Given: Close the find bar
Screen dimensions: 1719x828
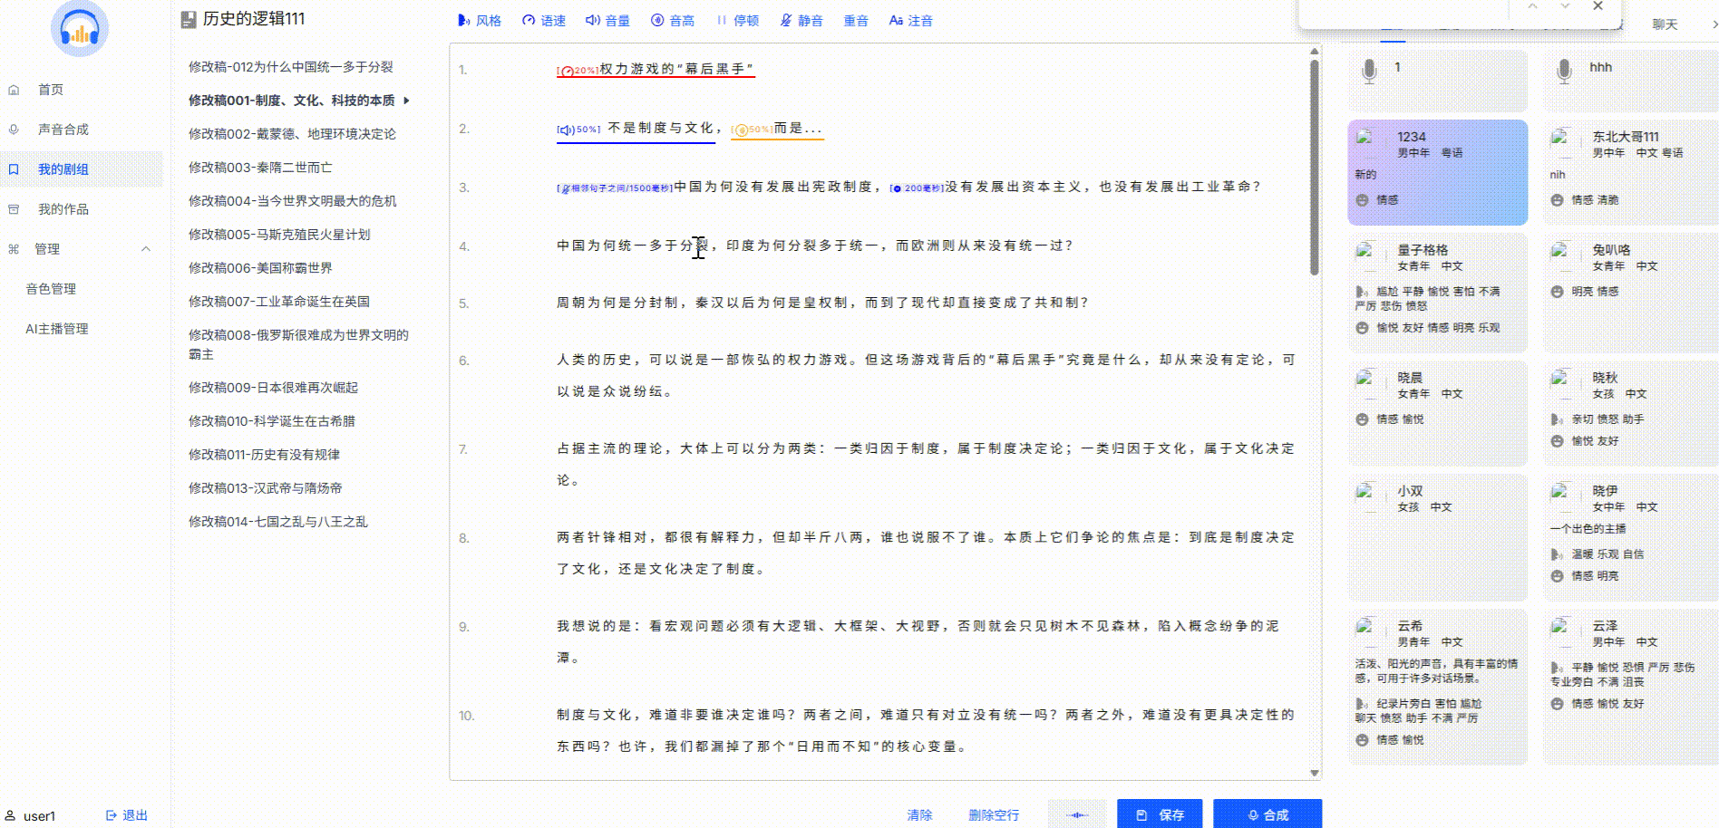Looking at the screenshot, I should [x=1598, y=6].
